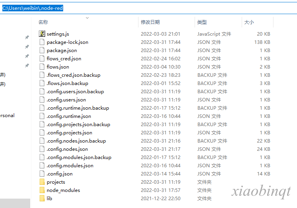Select the flows.json file name

[58, 67]
